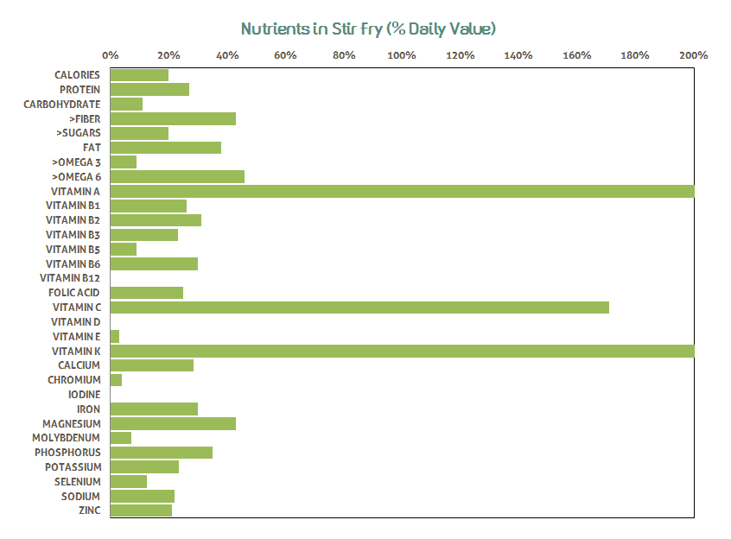731x539 pixels.
Task: Click the 100% axis tick label
Action: click(402, 55)
